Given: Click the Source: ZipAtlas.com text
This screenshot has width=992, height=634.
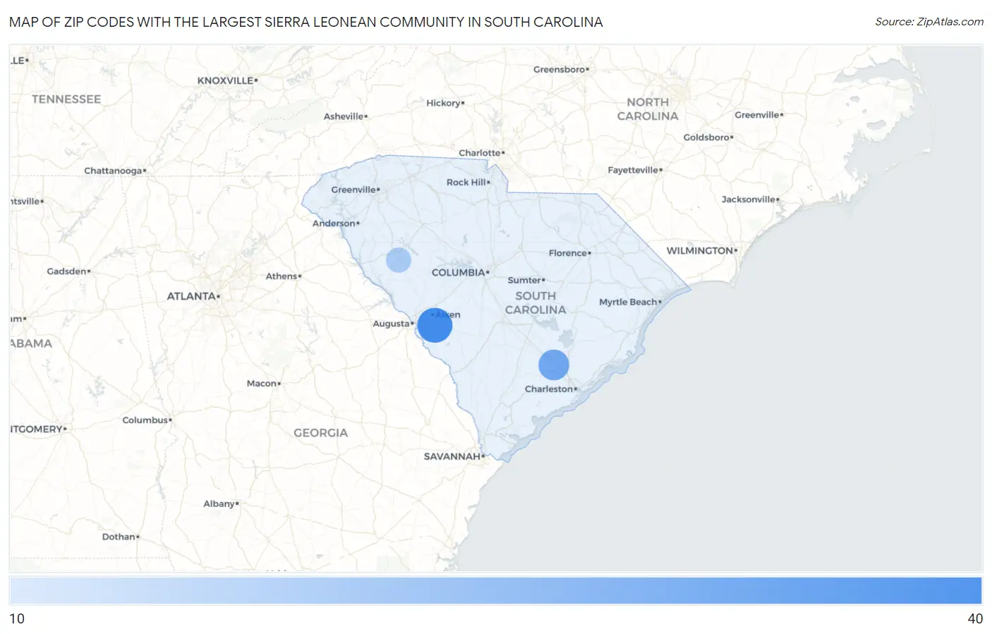Looking at the screenshot, I should (929, 22).
